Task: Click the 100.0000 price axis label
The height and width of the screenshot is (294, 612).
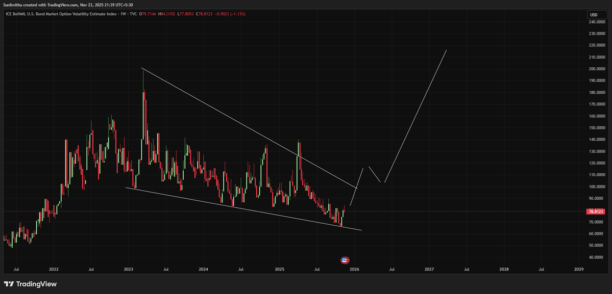Action: (596, 186)
